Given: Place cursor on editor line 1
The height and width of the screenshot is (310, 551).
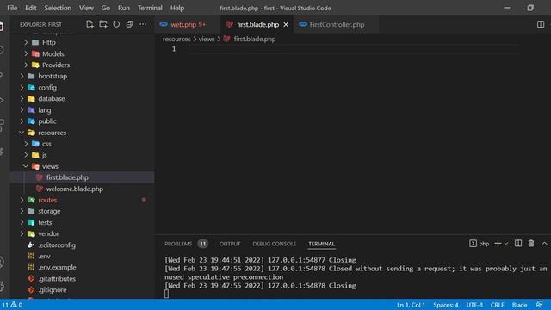Looking at the screenshot, I should (x=353, y=49).
